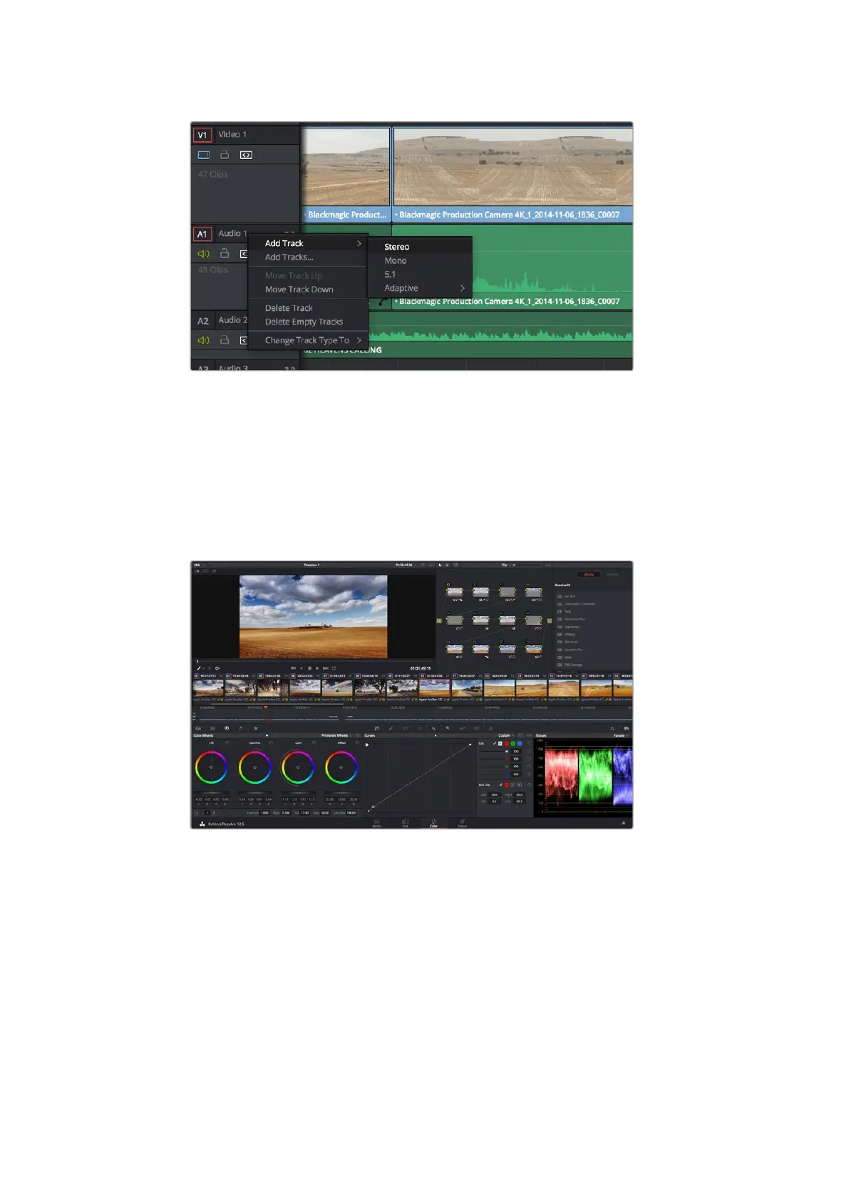Viewport: 849px width, 1201px height.
Task: Jump to first frame in color viewer
Action: point(293,668)
